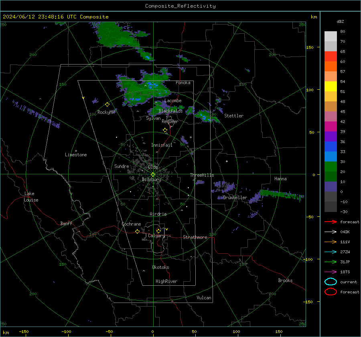Click the Hanna town label
Viewport: 361px width, 337px height.
point(280,179)
